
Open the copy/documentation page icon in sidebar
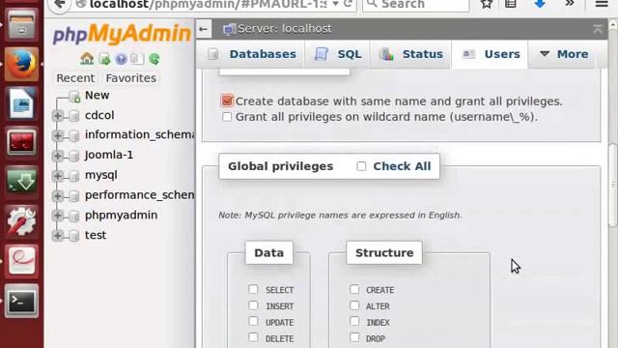tap(137, 59)
